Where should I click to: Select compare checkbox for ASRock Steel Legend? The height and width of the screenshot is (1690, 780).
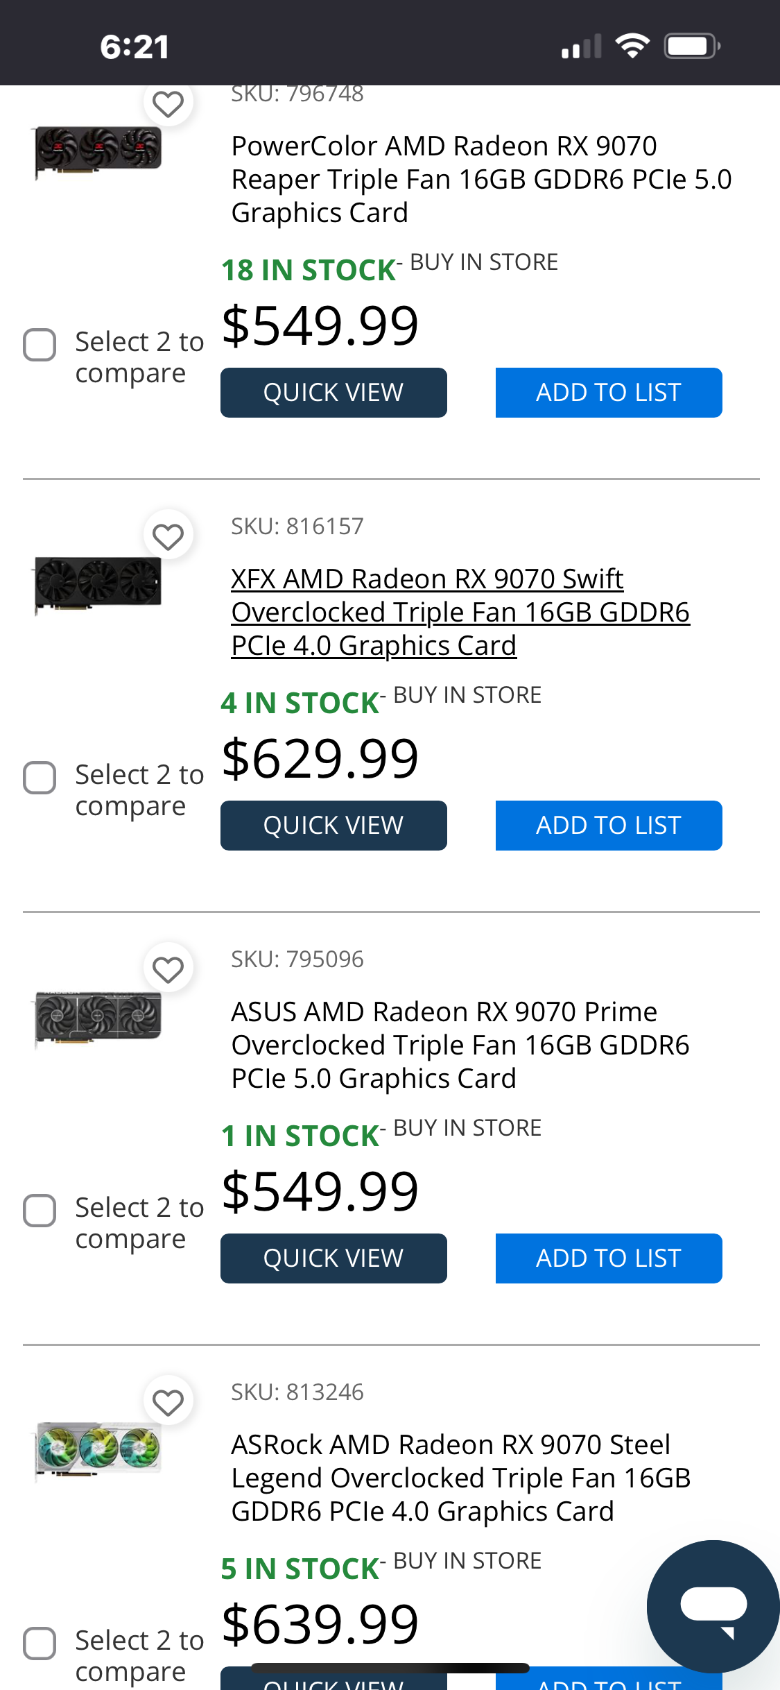tap(40, 1644)
